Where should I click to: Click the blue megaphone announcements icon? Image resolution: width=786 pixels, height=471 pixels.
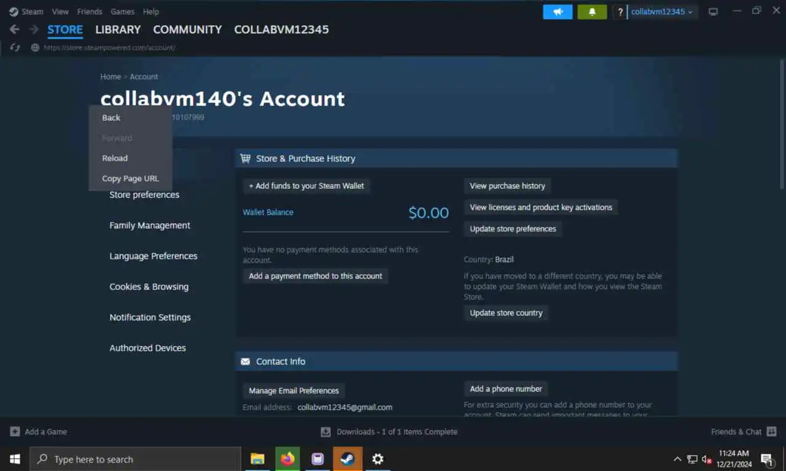558,12
